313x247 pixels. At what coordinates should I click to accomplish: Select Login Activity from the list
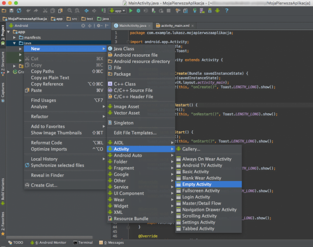tap(196, 197)
